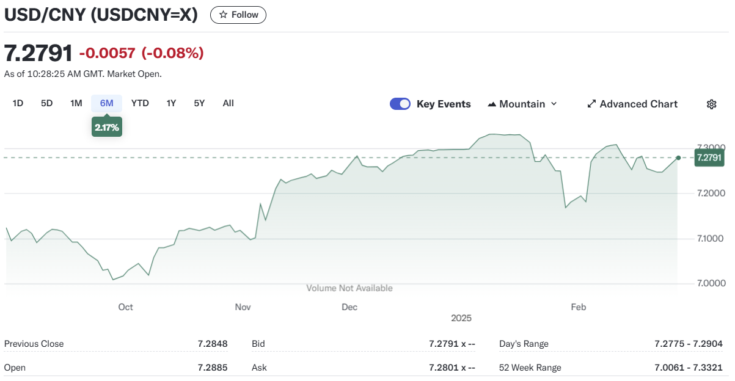Switch chart to YTD range
Viewport: 735px width, 381px height.
coord(140,103)
